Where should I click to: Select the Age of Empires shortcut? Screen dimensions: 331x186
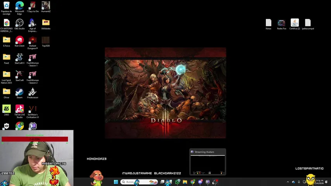pyautogui.click(x=33, y=25)
